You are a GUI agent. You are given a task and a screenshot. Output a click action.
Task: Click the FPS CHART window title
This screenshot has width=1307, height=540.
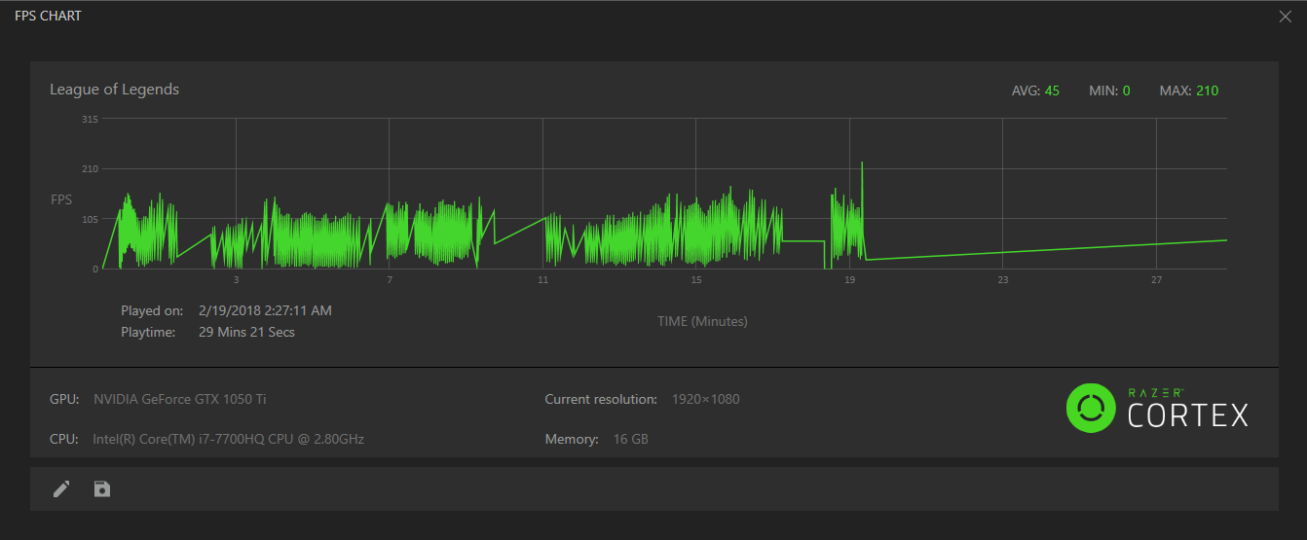48,17
